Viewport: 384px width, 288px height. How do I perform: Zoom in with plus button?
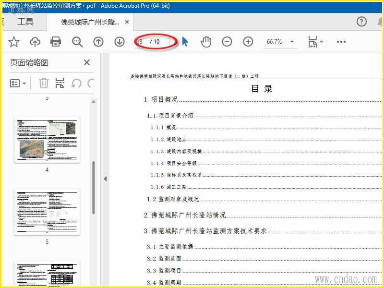pos(248,42)
